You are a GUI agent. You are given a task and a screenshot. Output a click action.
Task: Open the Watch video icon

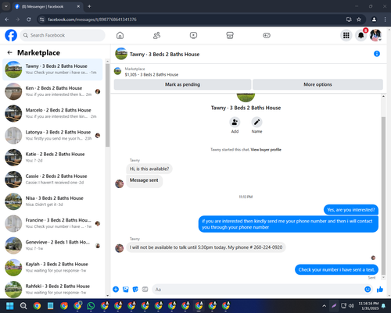193,35
